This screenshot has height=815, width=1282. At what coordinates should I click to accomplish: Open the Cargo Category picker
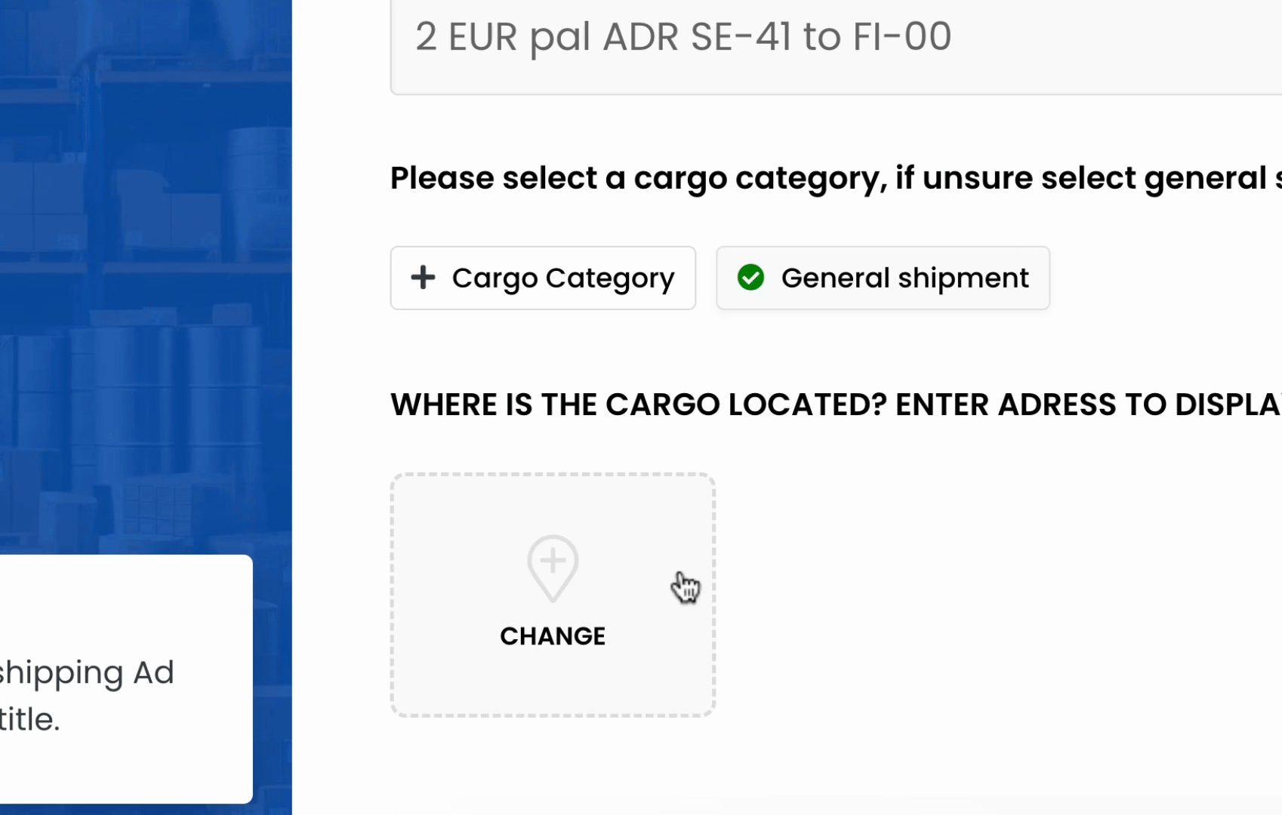(x=543, y=278)
